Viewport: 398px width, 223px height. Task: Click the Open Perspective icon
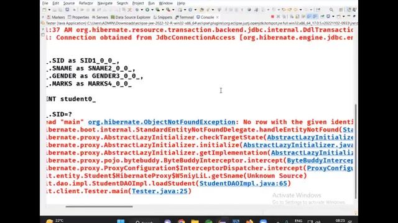coord(341,10)
